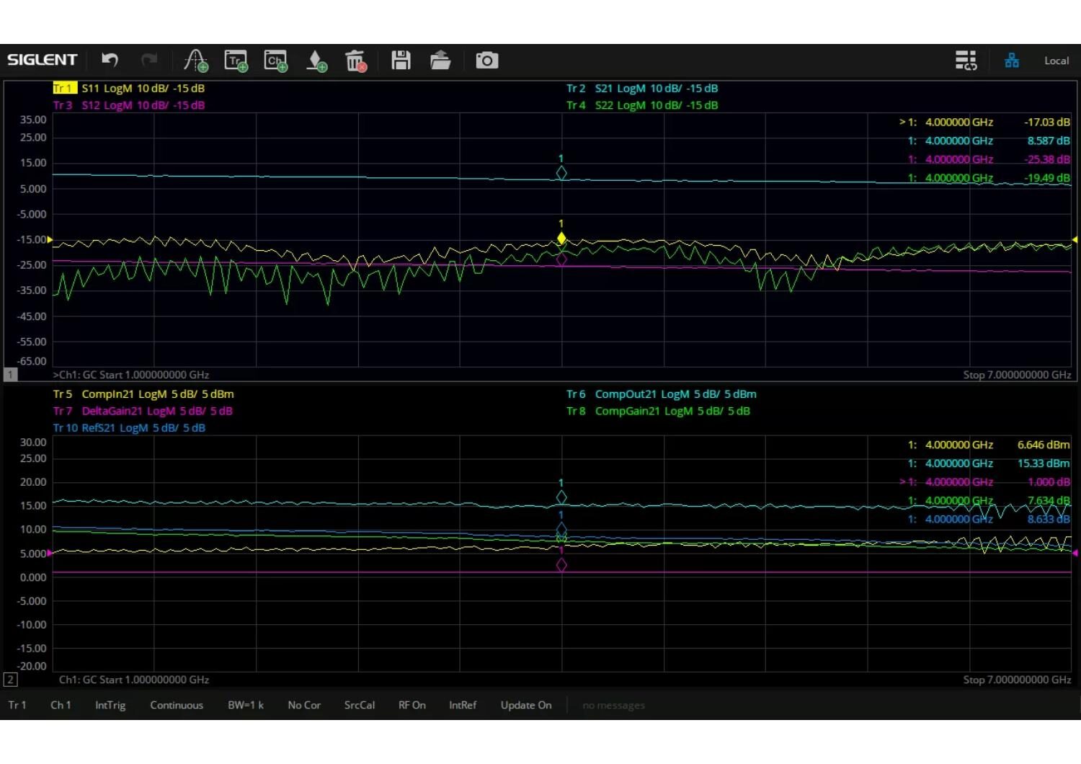Select trace Tr 5 CompIn21 label
1081x764 pixels.
coord(143,394)
